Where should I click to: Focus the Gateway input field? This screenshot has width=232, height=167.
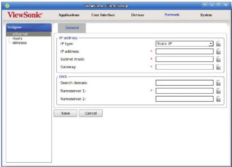click(184, 67)
